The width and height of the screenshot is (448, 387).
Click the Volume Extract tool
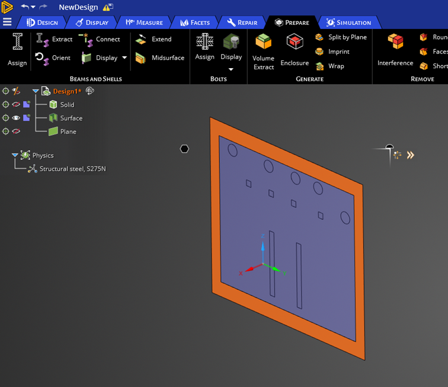point(263,51)
